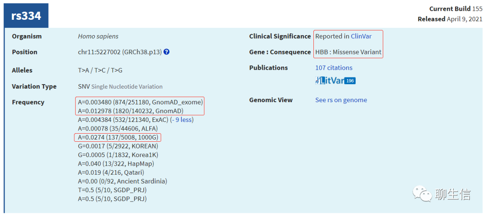
Task: Select the GnomAD_exome frequency line
Action: [140, 102]
